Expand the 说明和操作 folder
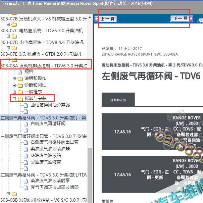The width and height of the screenshot is (203, 203). (x=14, y=79)
